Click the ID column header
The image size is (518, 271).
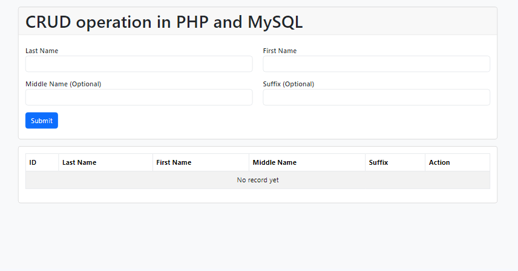[42, 162]
